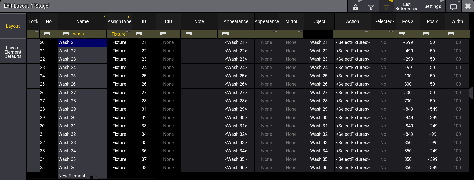Switch to the Layout tab
This screenshot has height=180, width=474.
coord(13,26)
